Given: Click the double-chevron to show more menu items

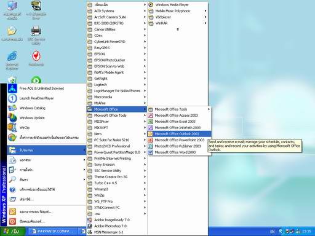Looking at the screenshot, I should [178, 29].
